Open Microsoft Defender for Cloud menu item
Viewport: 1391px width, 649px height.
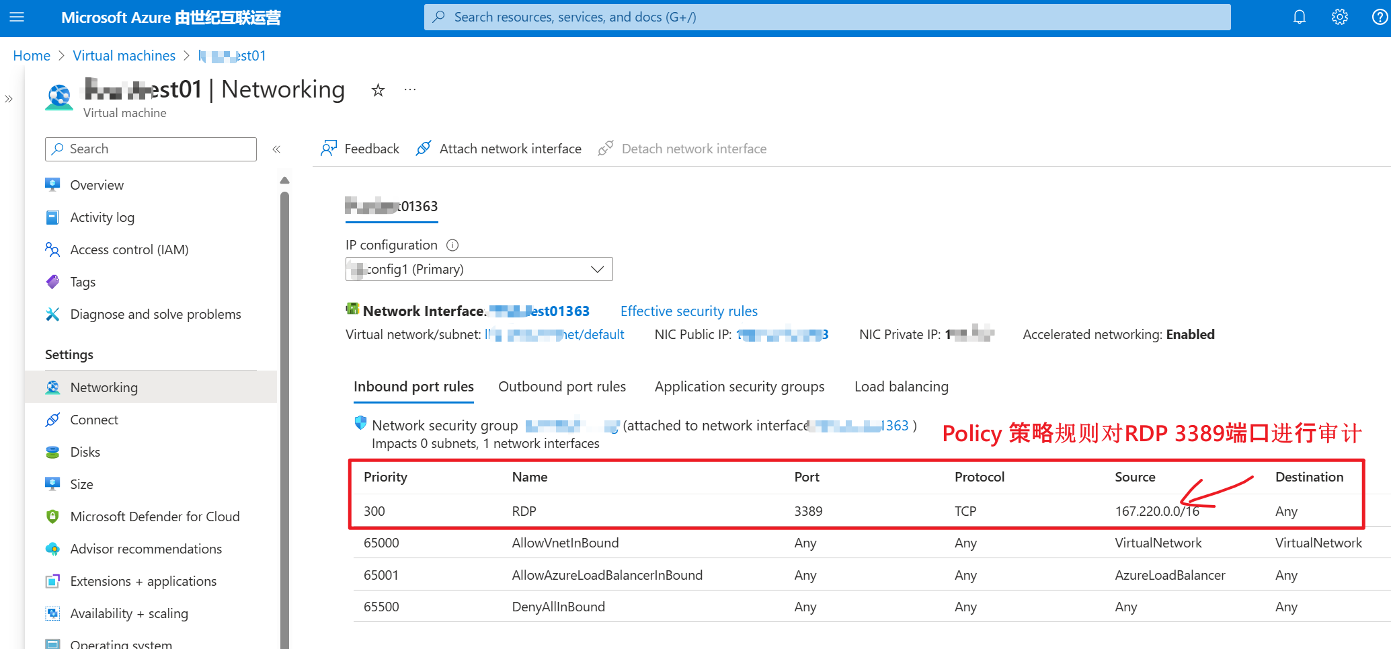click(155, 517)
